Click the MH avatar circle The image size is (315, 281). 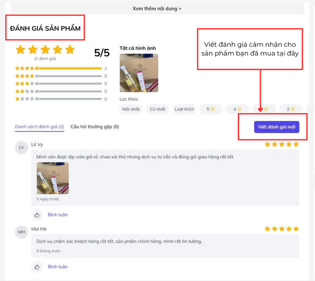(22, 232)
